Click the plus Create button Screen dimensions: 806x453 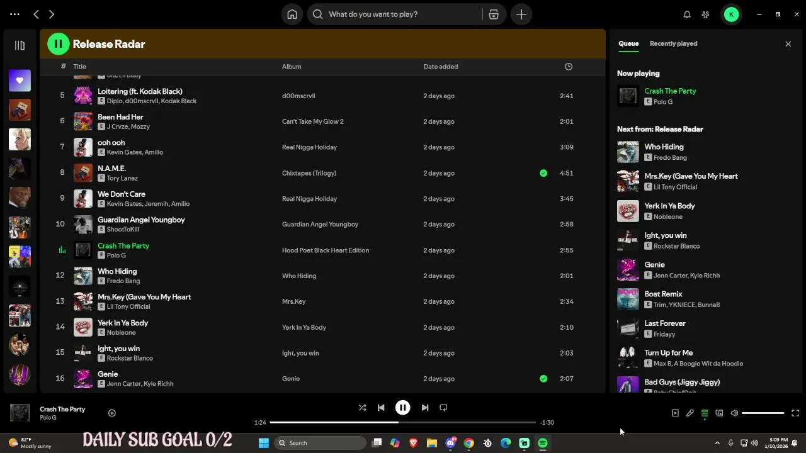[x=521, y=14]
